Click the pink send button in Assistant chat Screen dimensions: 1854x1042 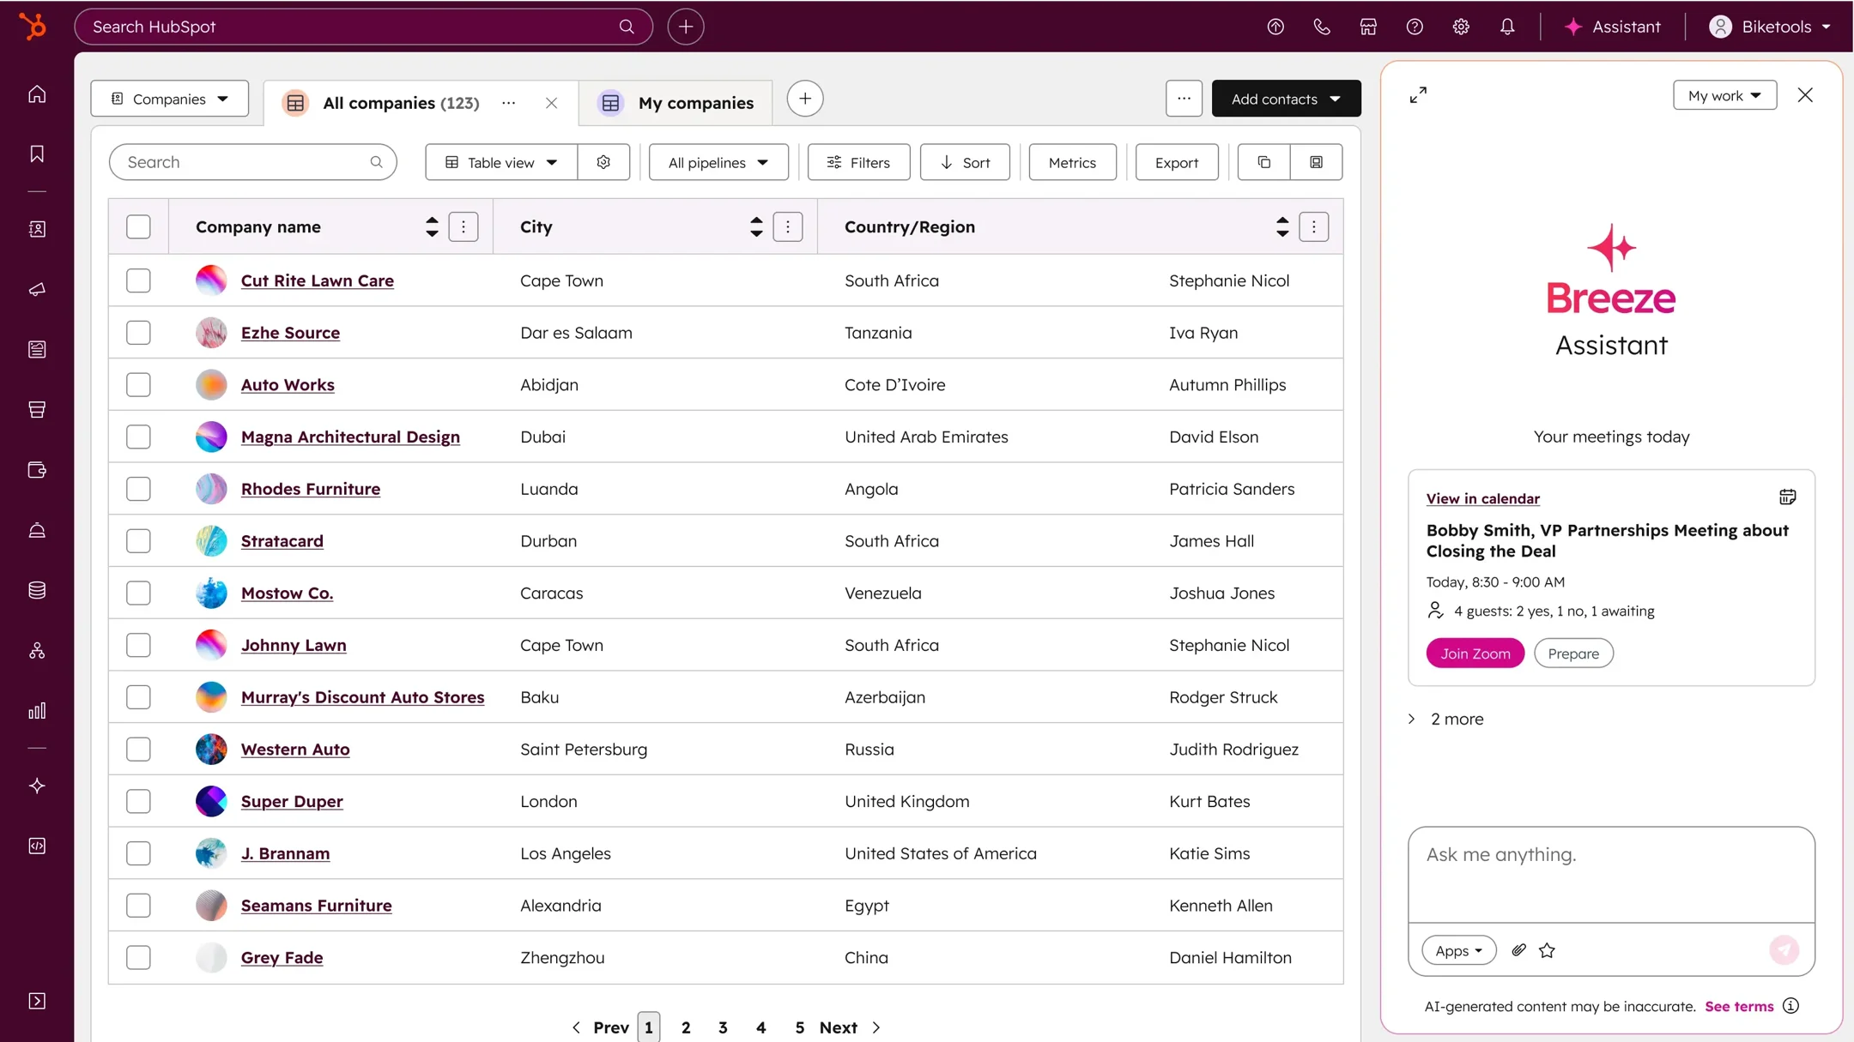[x=1784, y=950]
